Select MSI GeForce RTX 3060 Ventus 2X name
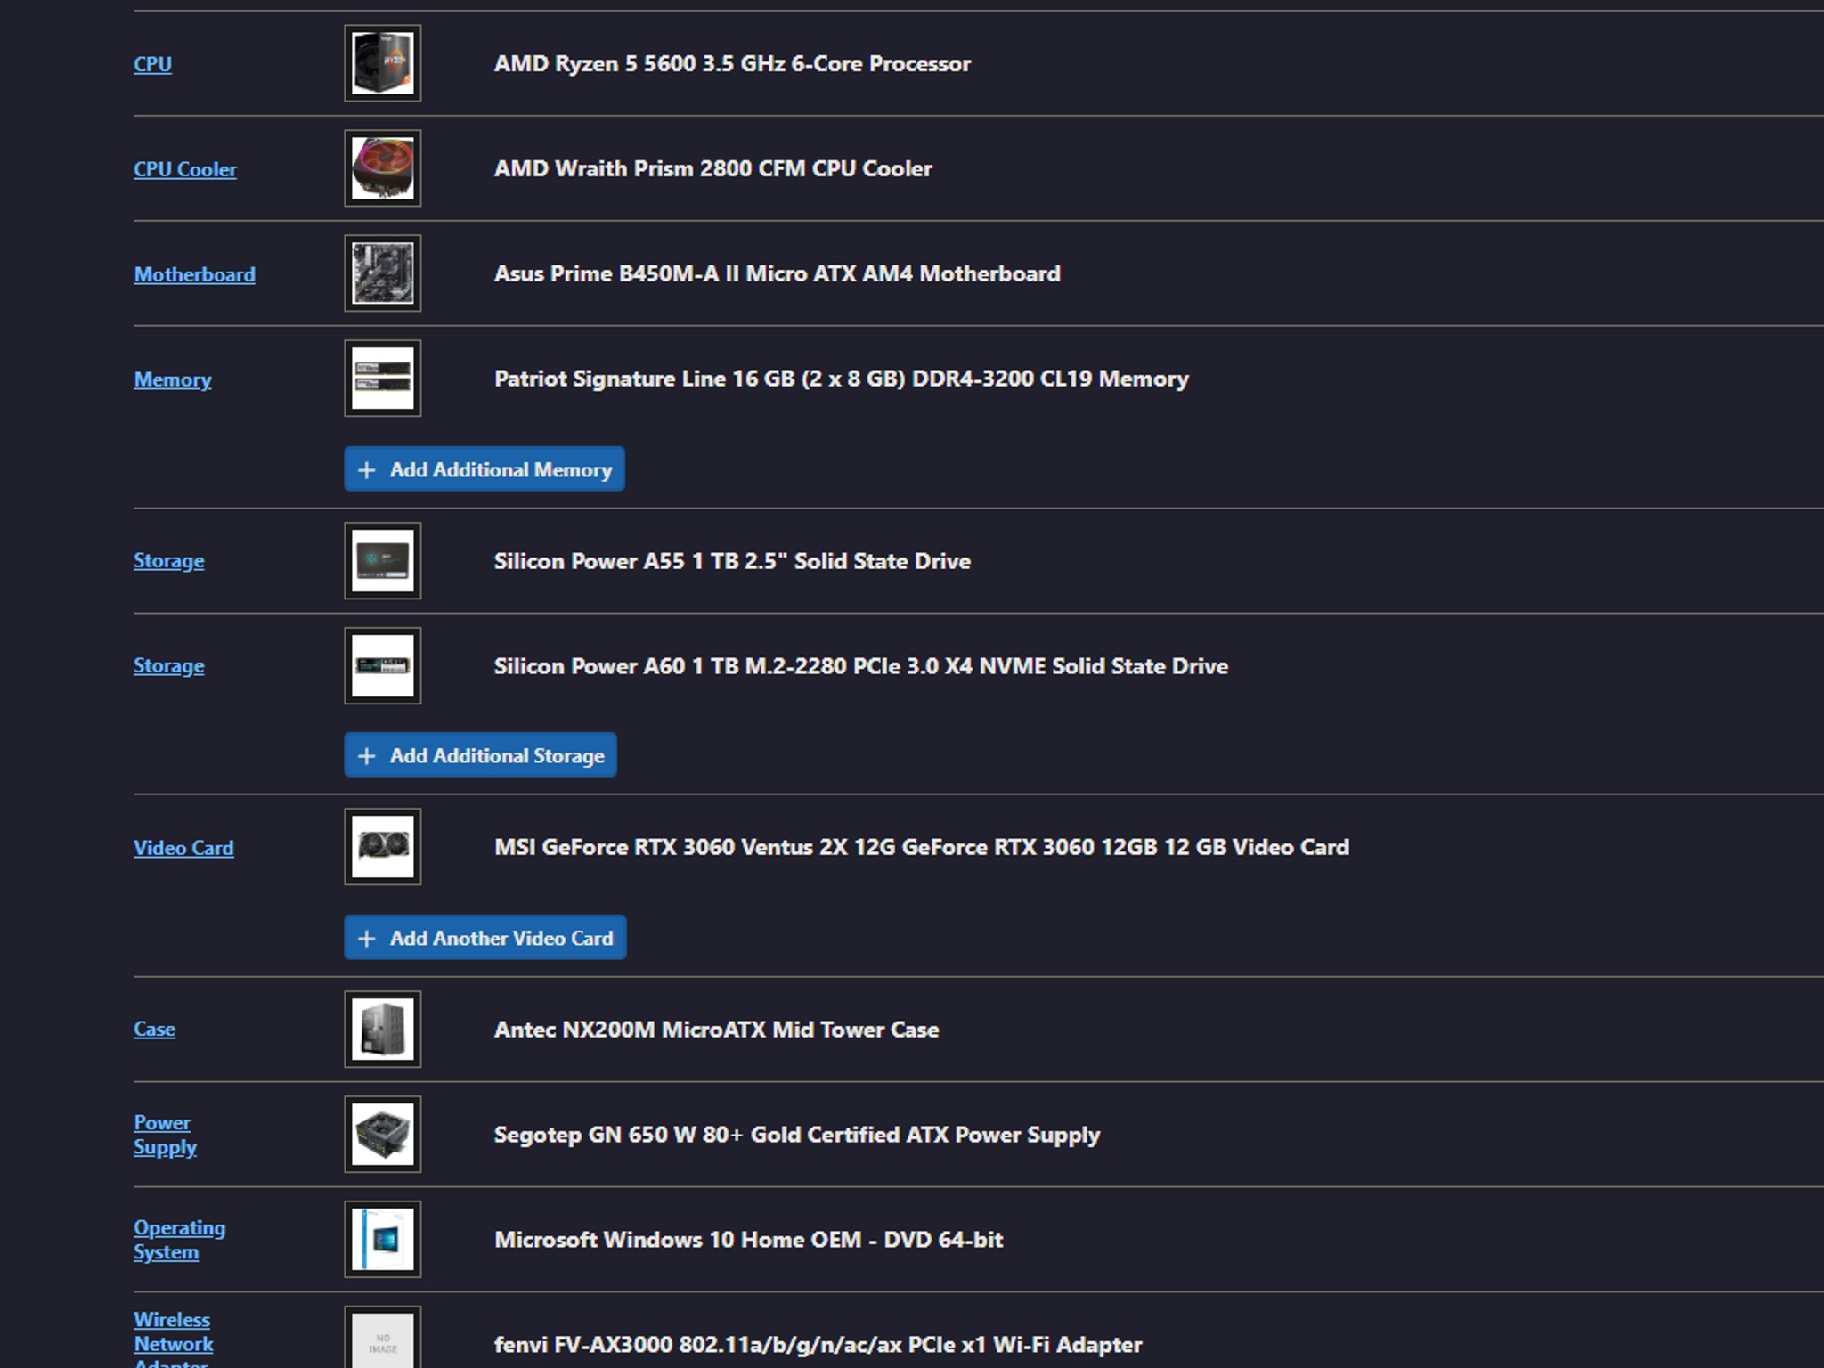Viewport: 1824px width, 1368px height. [x=922, y=847]
